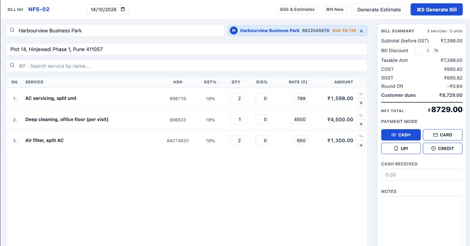Clear the selected Harbourview customer chip
The image size is (470, 246).
point(361,30)
